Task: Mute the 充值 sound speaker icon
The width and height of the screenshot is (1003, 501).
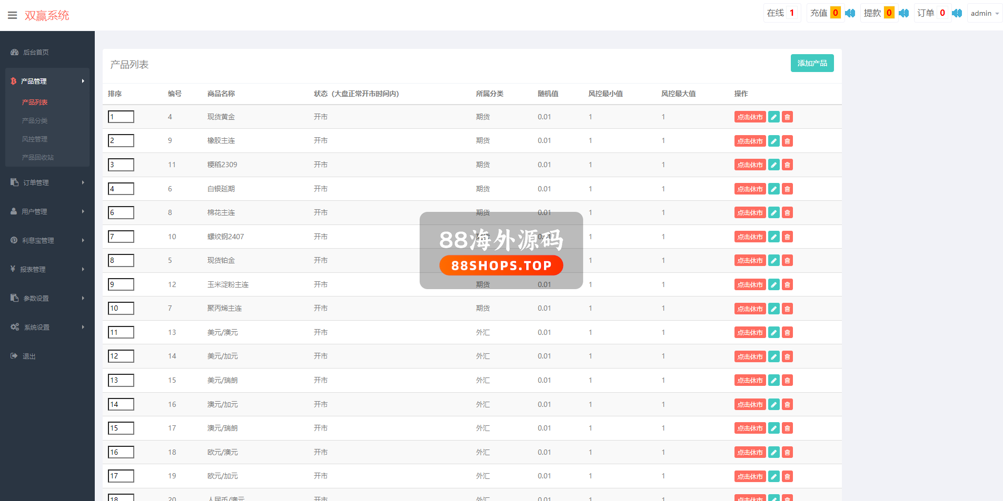Action: point(850,13)
